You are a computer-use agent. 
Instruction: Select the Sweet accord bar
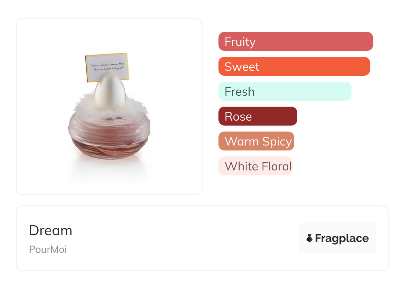(x=294, y=66)
